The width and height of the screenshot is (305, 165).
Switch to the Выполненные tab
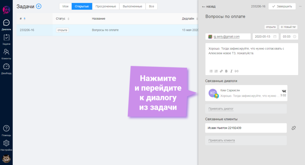pos(133,6)
